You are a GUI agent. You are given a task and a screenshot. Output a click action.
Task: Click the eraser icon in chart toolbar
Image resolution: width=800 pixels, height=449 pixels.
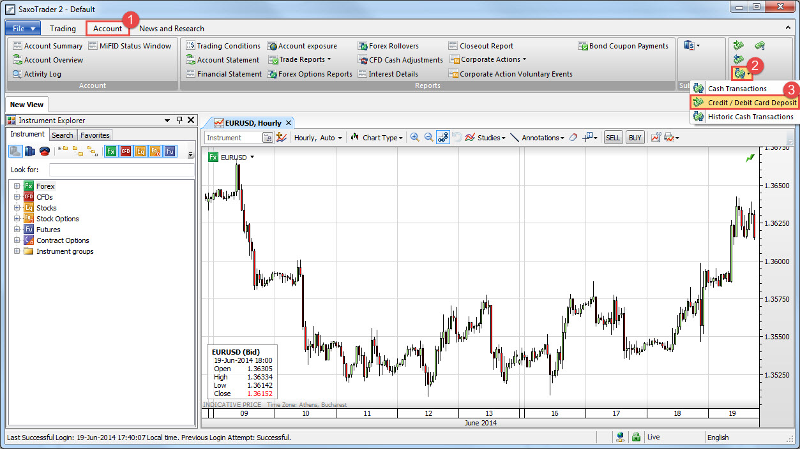pos(573,137)
